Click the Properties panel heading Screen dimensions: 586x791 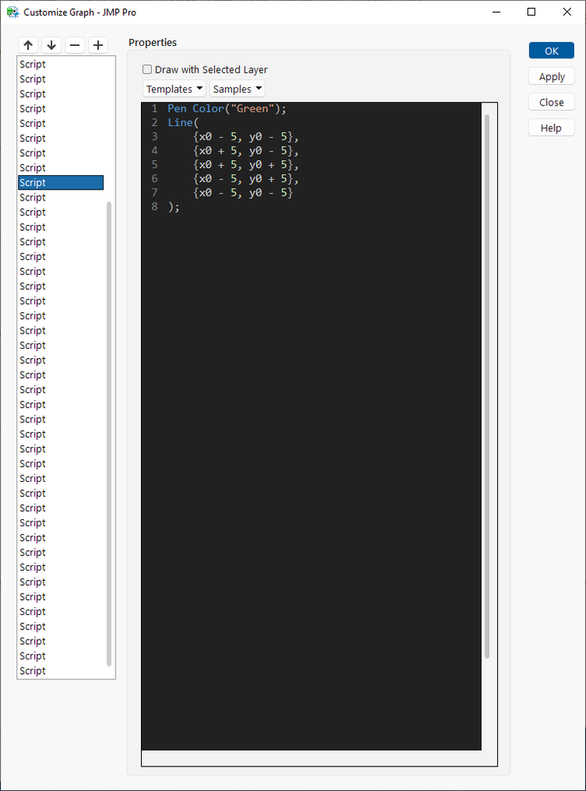coord(153,42)
